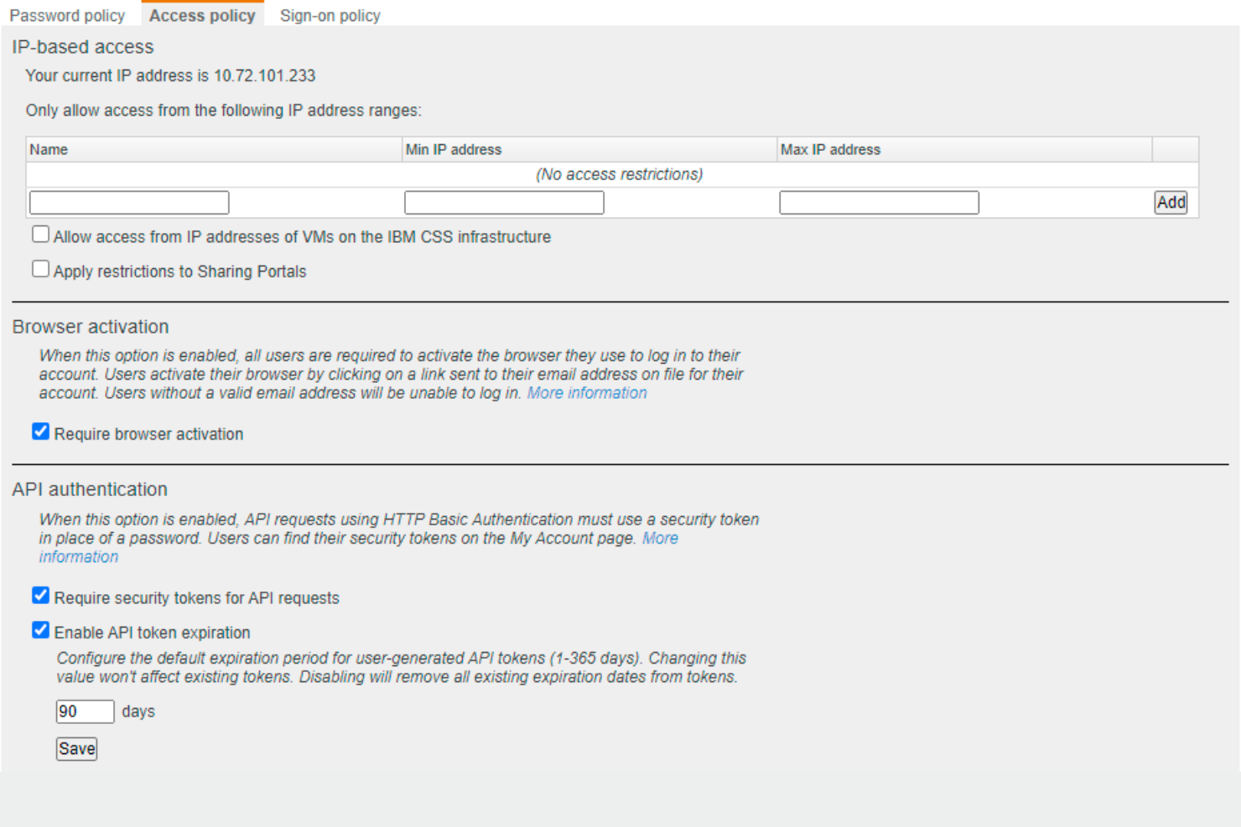Select the (No access restrictions) table row
The width and height of the screenshot is (1241, 827).
click(x=618, y=174)
